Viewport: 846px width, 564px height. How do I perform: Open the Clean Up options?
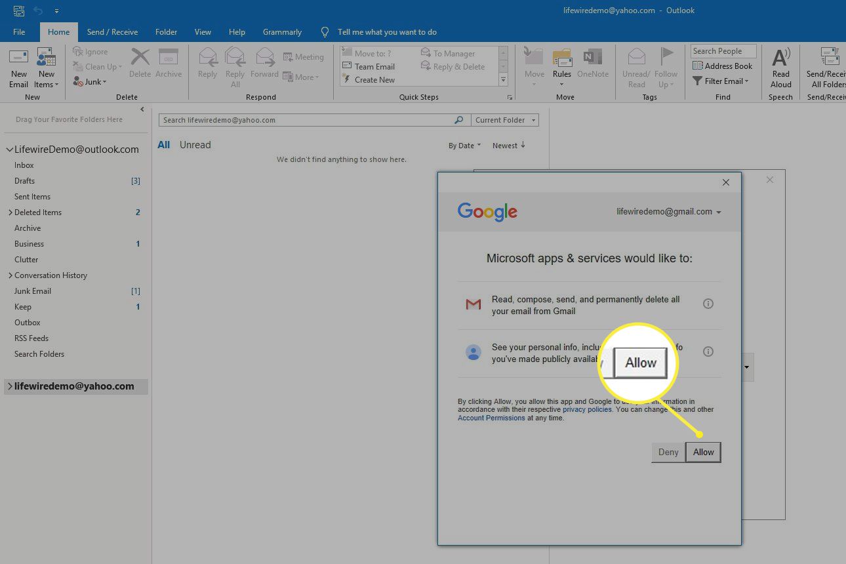(97, 67)
